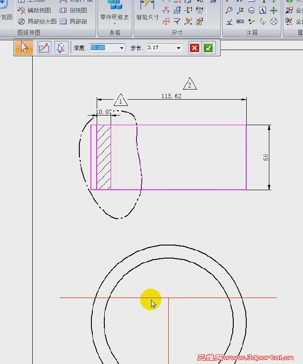303x364 pixels.
Task: Activate the draw profile step pencil icon
Action: 44,48
